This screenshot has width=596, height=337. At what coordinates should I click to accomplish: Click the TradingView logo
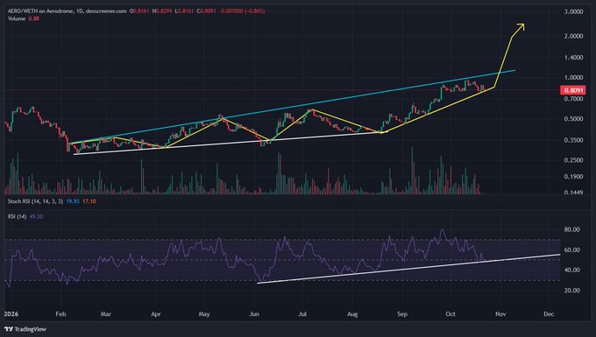pos(25,329)
